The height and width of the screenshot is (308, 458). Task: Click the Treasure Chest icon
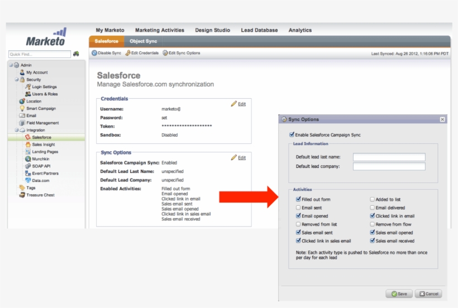[x=22, y=195]
